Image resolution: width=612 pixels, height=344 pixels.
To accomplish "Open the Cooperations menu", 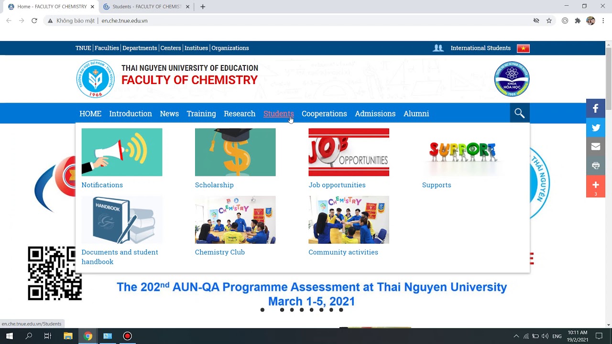I will pyautogui.click(x=324, y=114).
